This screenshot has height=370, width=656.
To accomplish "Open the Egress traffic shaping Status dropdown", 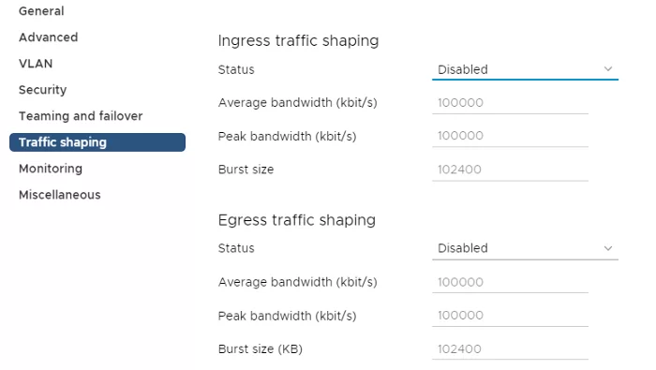I will click(x=525, y=248).
